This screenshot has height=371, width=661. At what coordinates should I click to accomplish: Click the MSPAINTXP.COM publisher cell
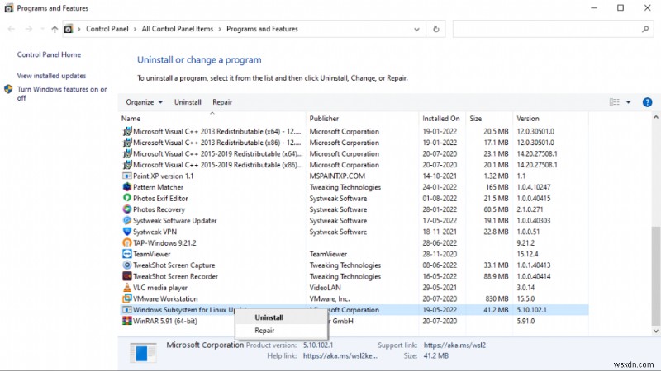(x=337, y=176)
